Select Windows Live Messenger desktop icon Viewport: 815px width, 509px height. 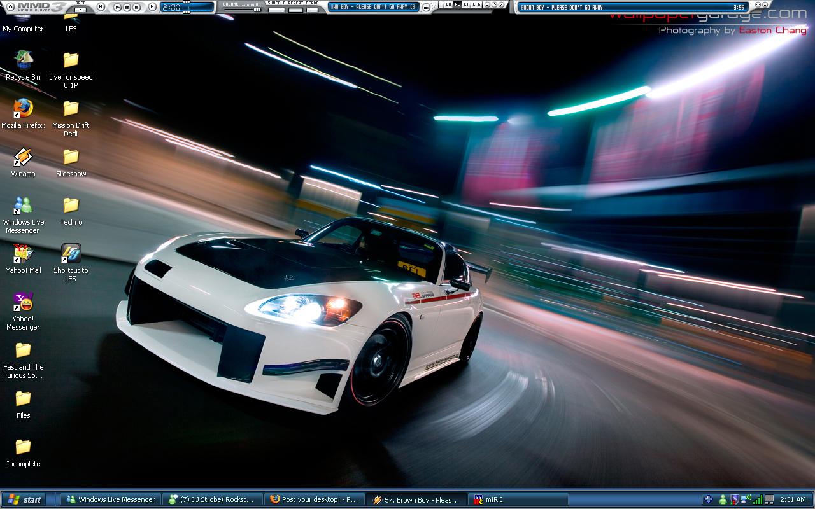(23, 214)
